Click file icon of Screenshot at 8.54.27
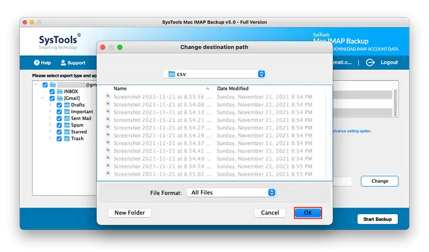Viewport: 429px width, 252px height. click(108, 127)
